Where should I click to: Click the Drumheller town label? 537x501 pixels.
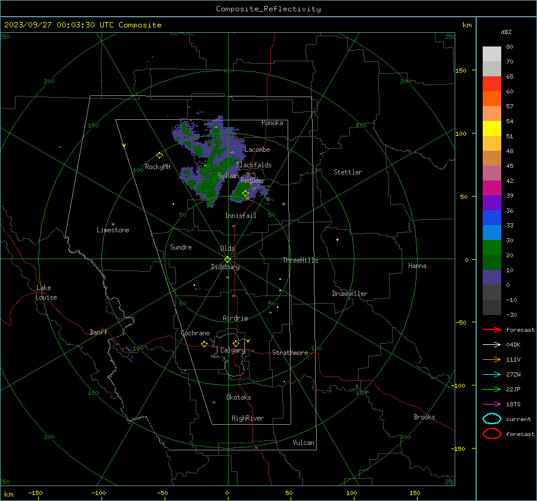(x=350, y=294)
